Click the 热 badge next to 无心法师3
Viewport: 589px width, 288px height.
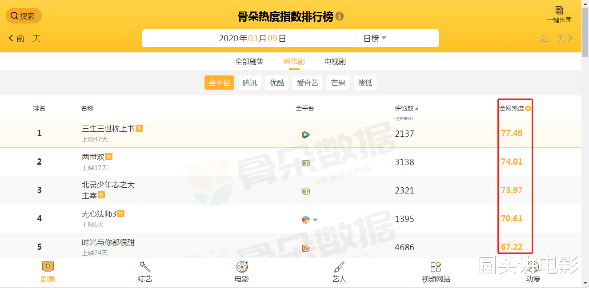121,213
